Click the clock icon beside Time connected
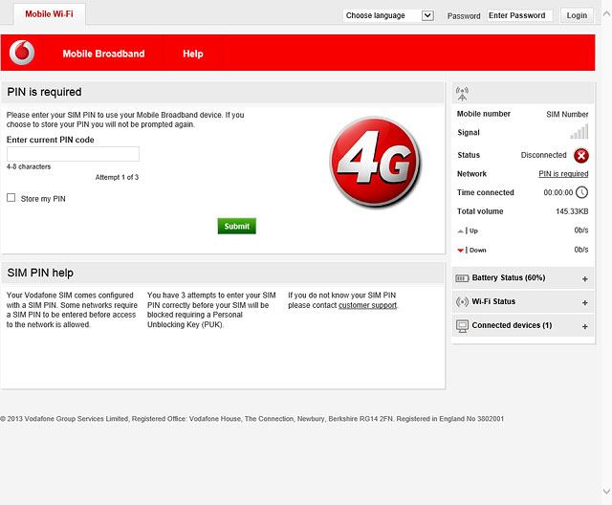Screen dimensions: 612x505 (582, 192)
